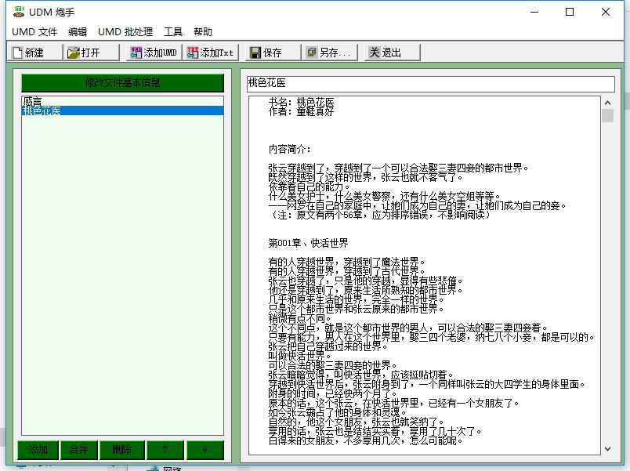
Task: Click the 删除 (delete) button
Action: [121, 449]
